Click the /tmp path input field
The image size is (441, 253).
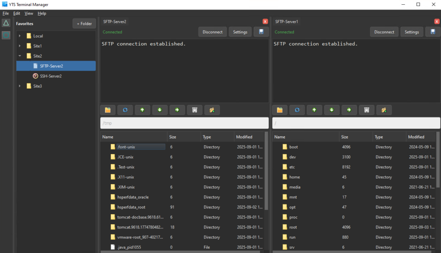click(184, 123)
